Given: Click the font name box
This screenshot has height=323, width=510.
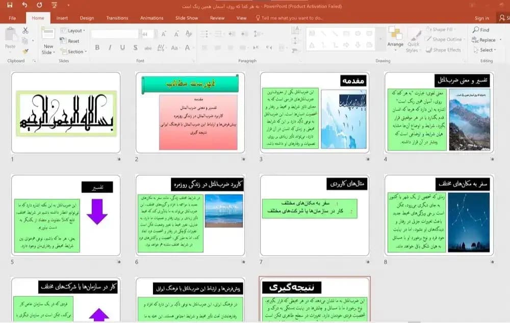Looking at the screenshot, I should (115, 34).
